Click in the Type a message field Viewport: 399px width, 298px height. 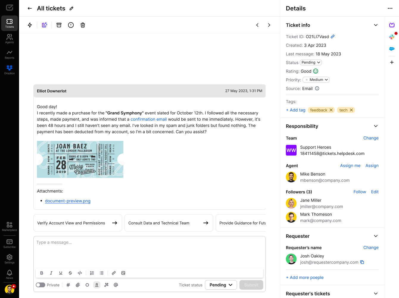tap(149, 252)
